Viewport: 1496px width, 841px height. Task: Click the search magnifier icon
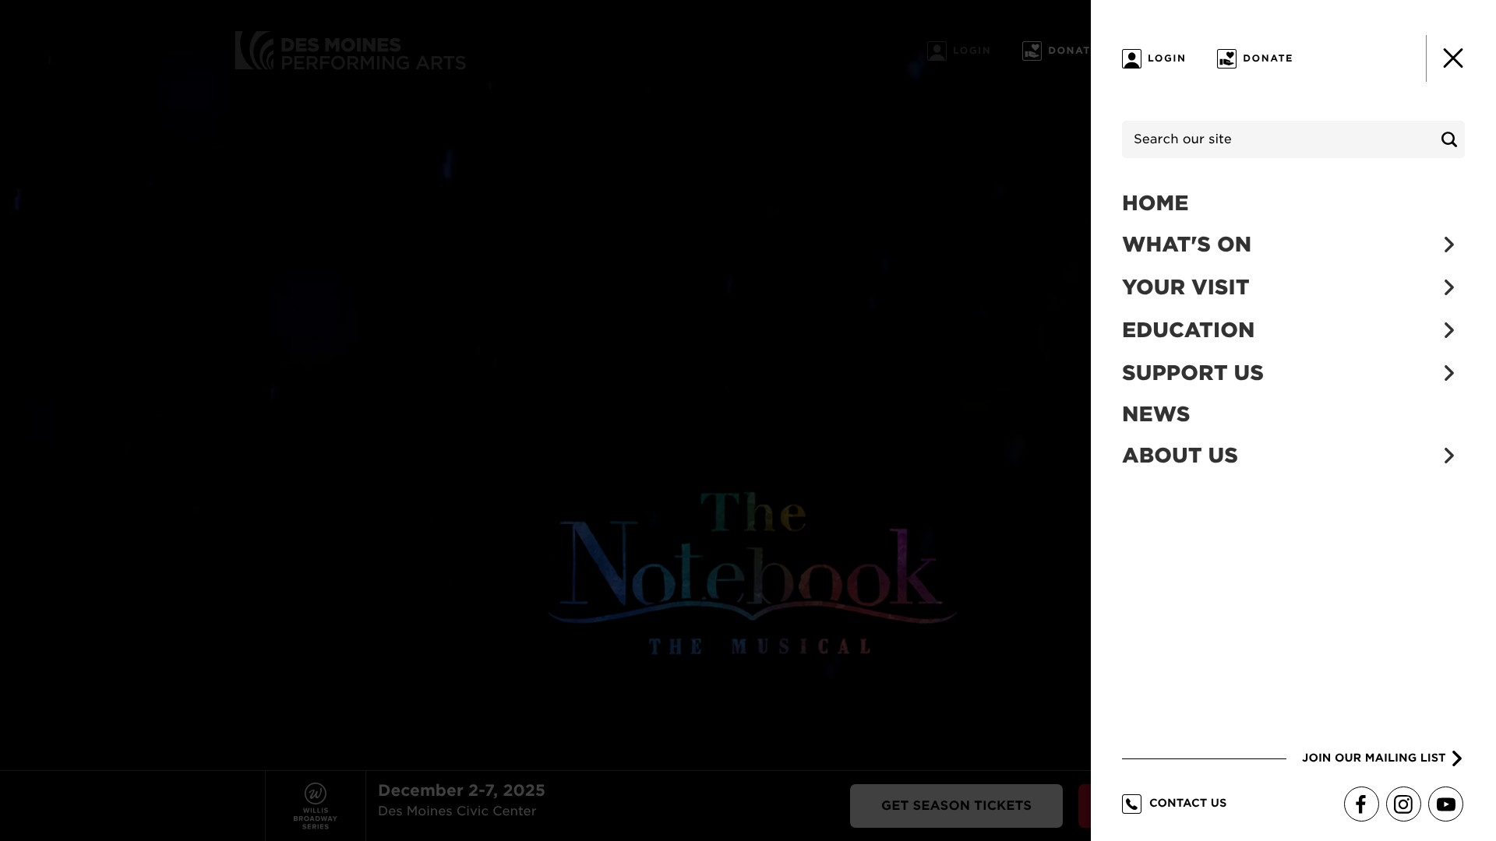pos(1449,139)
